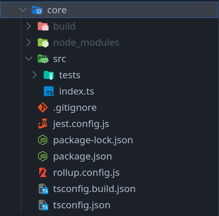
Task: Click the Rollup icon beside rollup.config.js
Action: [x=43, y=172]
